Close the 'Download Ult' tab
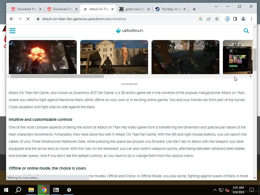 pos(76,9)
